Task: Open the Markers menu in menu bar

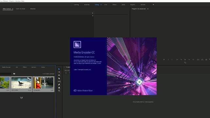Action: tap(6, 1)
